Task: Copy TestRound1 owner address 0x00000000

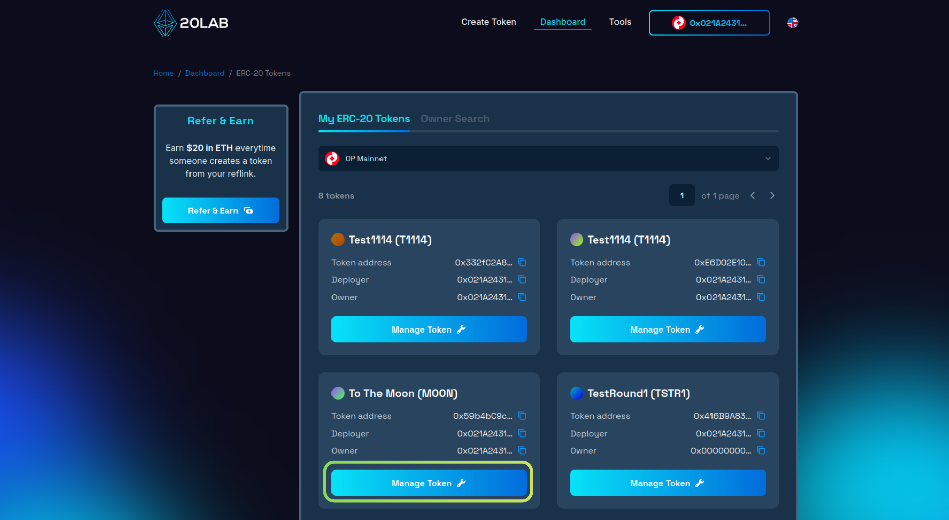Action: click(761, 451)
